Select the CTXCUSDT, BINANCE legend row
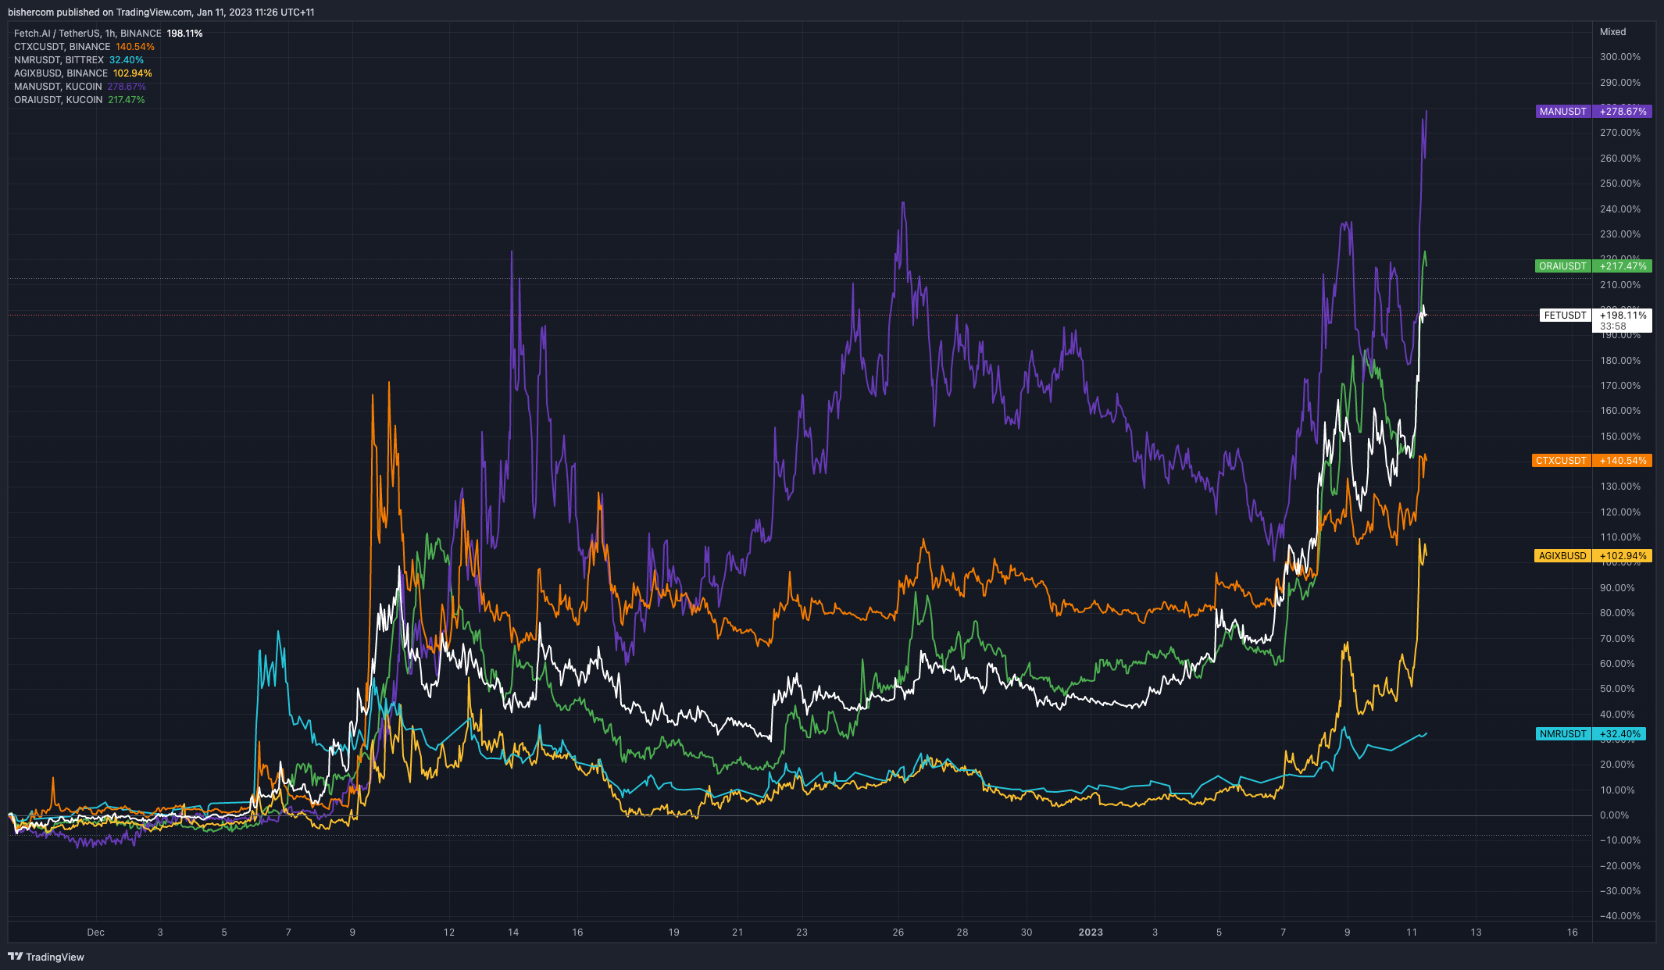 point(84,47)
